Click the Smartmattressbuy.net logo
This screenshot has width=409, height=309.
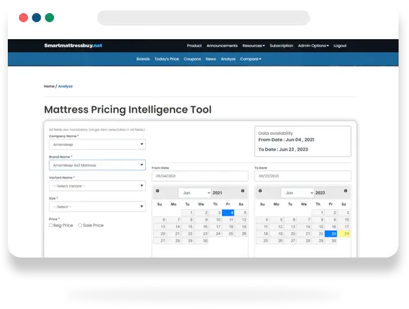[x=74, y=46]
